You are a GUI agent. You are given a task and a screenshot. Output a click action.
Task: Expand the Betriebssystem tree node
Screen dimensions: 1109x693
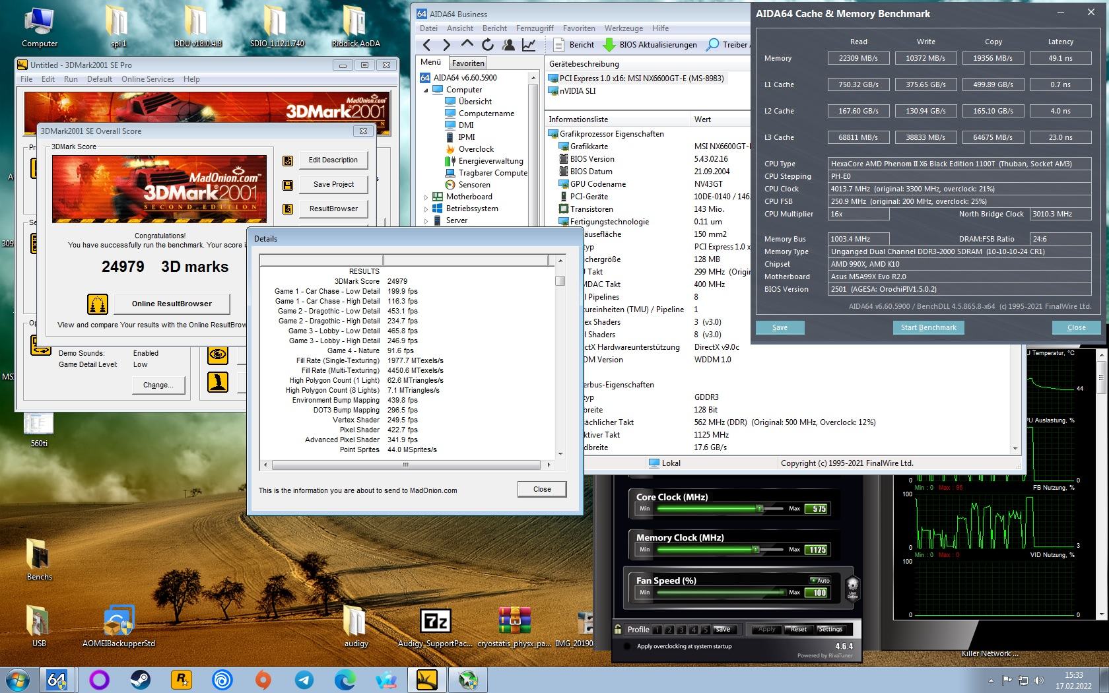click(x=426, y=209)
